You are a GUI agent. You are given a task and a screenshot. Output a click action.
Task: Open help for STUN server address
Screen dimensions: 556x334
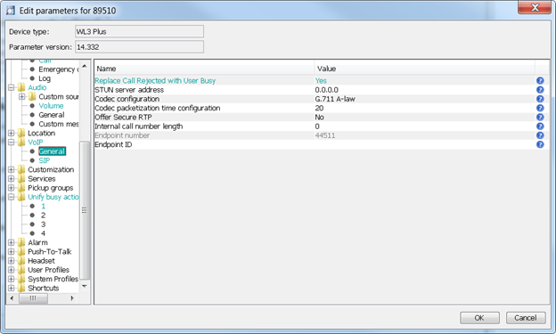point(540,90)
